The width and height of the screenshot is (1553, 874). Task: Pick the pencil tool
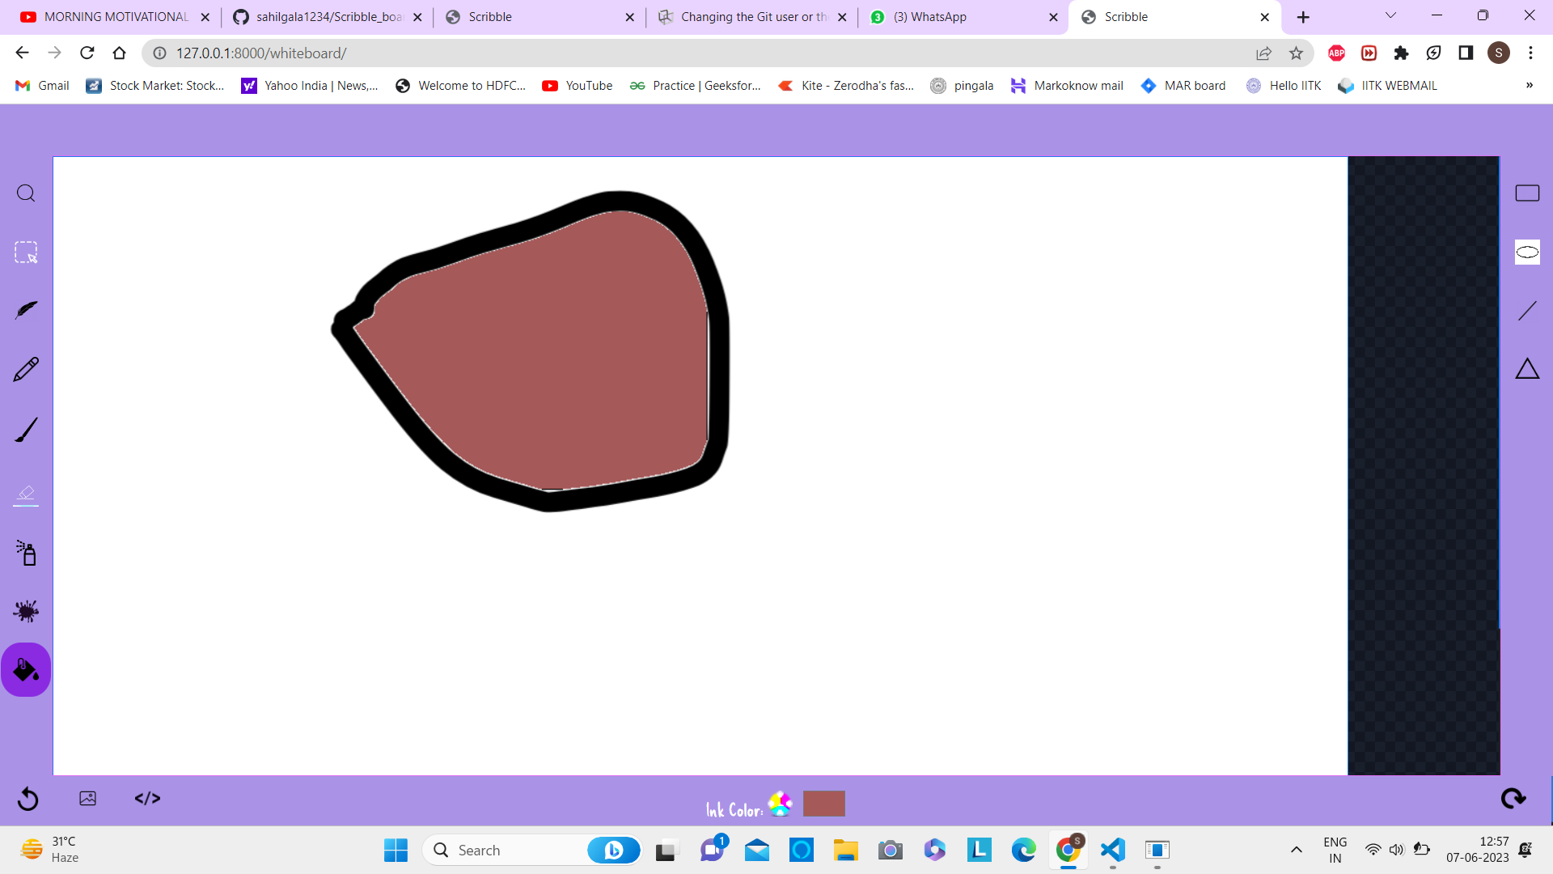(25, 368)
